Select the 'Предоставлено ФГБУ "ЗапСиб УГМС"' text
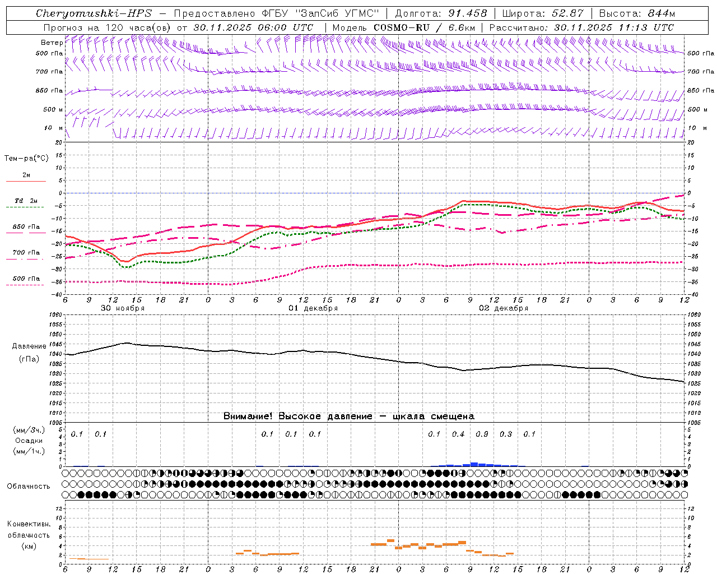The width and height of the screenshot is (717, 574). [277, 13]
